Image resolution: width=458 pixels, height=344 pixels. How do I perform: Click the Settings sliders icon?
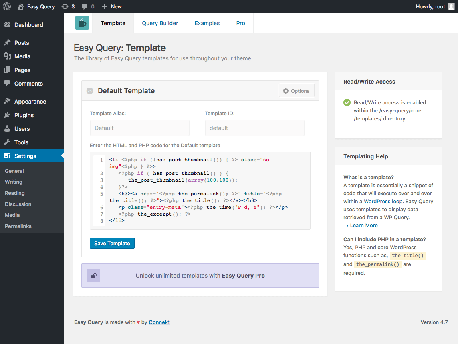point(7,156)
